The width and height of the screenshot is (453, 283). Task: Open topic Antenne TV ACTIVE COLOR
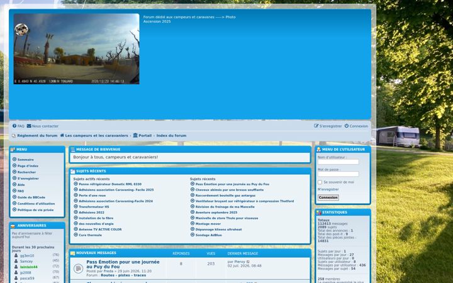(100, 230)
